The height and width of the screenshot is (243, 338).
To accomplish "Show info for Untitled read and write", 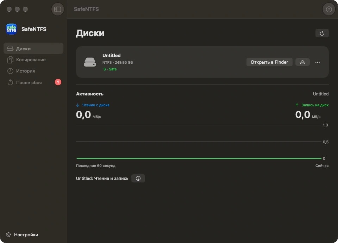I will tap(138, 178).
